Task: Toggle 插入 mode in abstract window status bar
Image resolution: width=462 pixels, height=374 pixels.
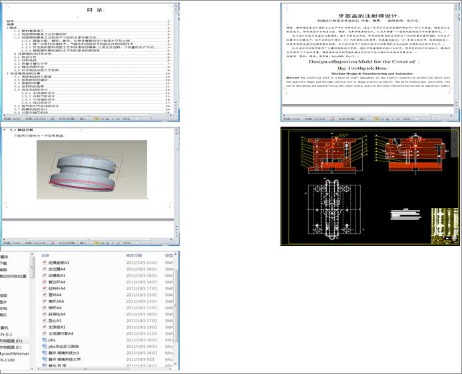Action: [363, 119]
